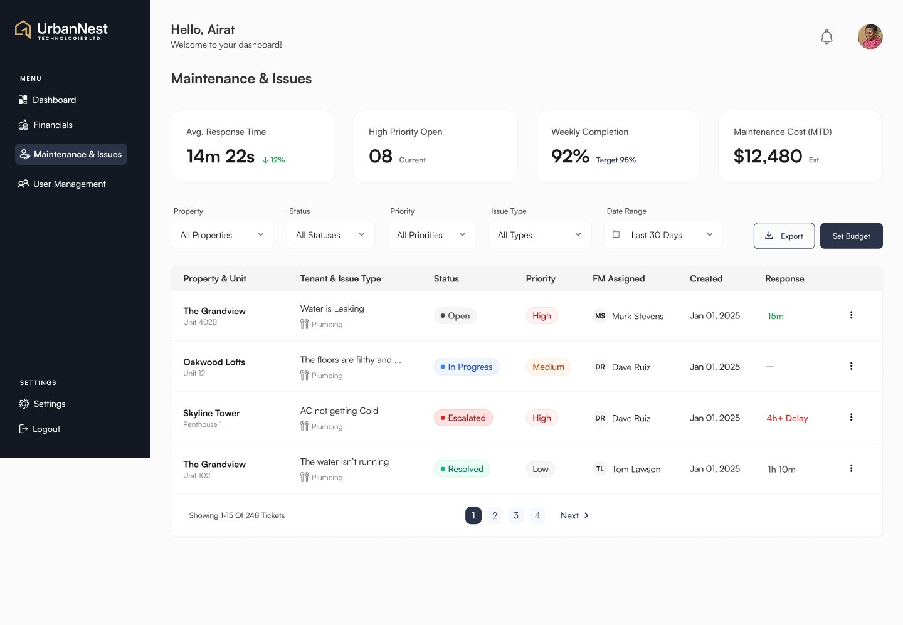
Task: Expand the All Types dropdown
Action: tap(540, 235)
